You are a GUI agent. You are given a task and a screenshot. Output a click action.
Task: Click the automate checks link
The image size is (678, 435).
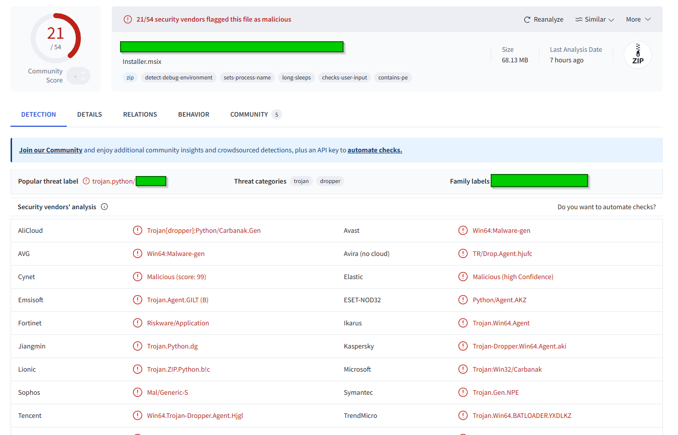click(375, 150)
